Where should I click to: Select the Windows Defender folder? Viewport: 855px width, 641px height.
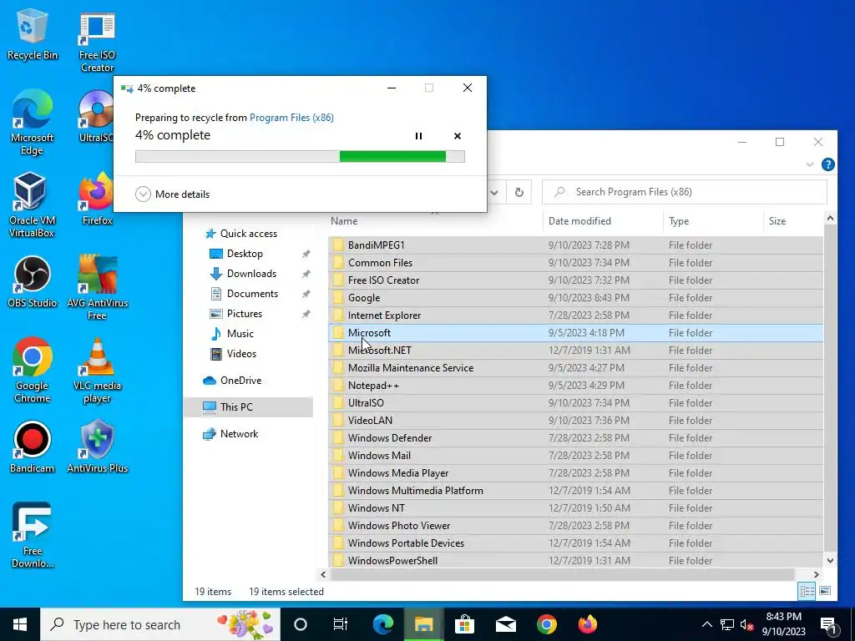tap(575, 437)
